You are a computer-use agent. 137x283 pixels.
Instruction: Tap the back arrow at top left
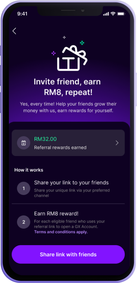(x=14, y=31)
